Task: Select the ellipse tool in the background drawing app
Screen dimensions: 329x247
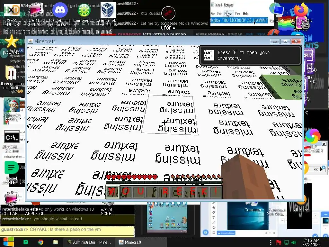Action: tap(214, 227)
